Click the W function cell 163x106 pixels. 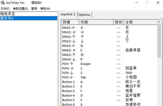(82, 55)
